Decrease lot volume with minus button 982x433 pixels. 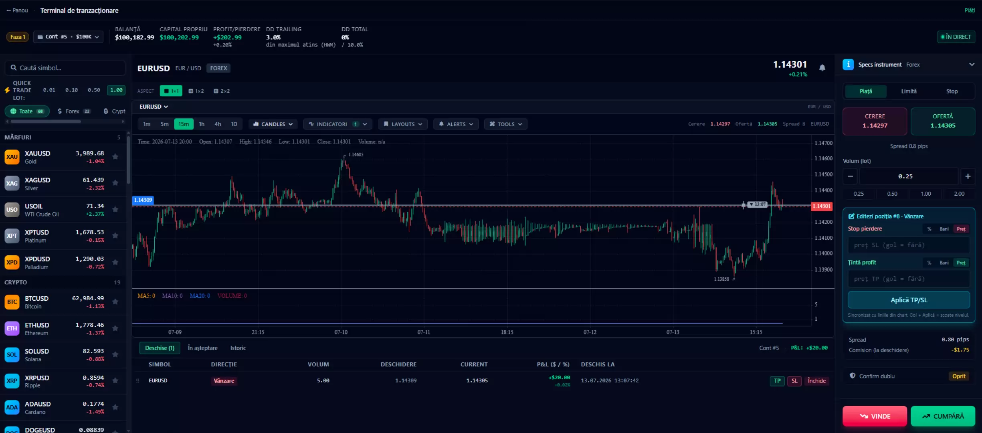coord(850,176)
